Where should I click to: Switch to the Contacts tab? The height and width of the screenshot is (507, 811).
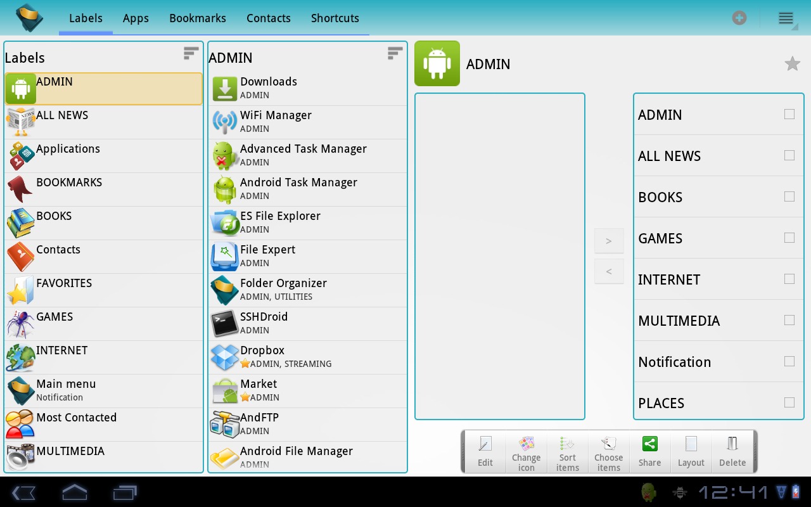click(x=269, y=18)
